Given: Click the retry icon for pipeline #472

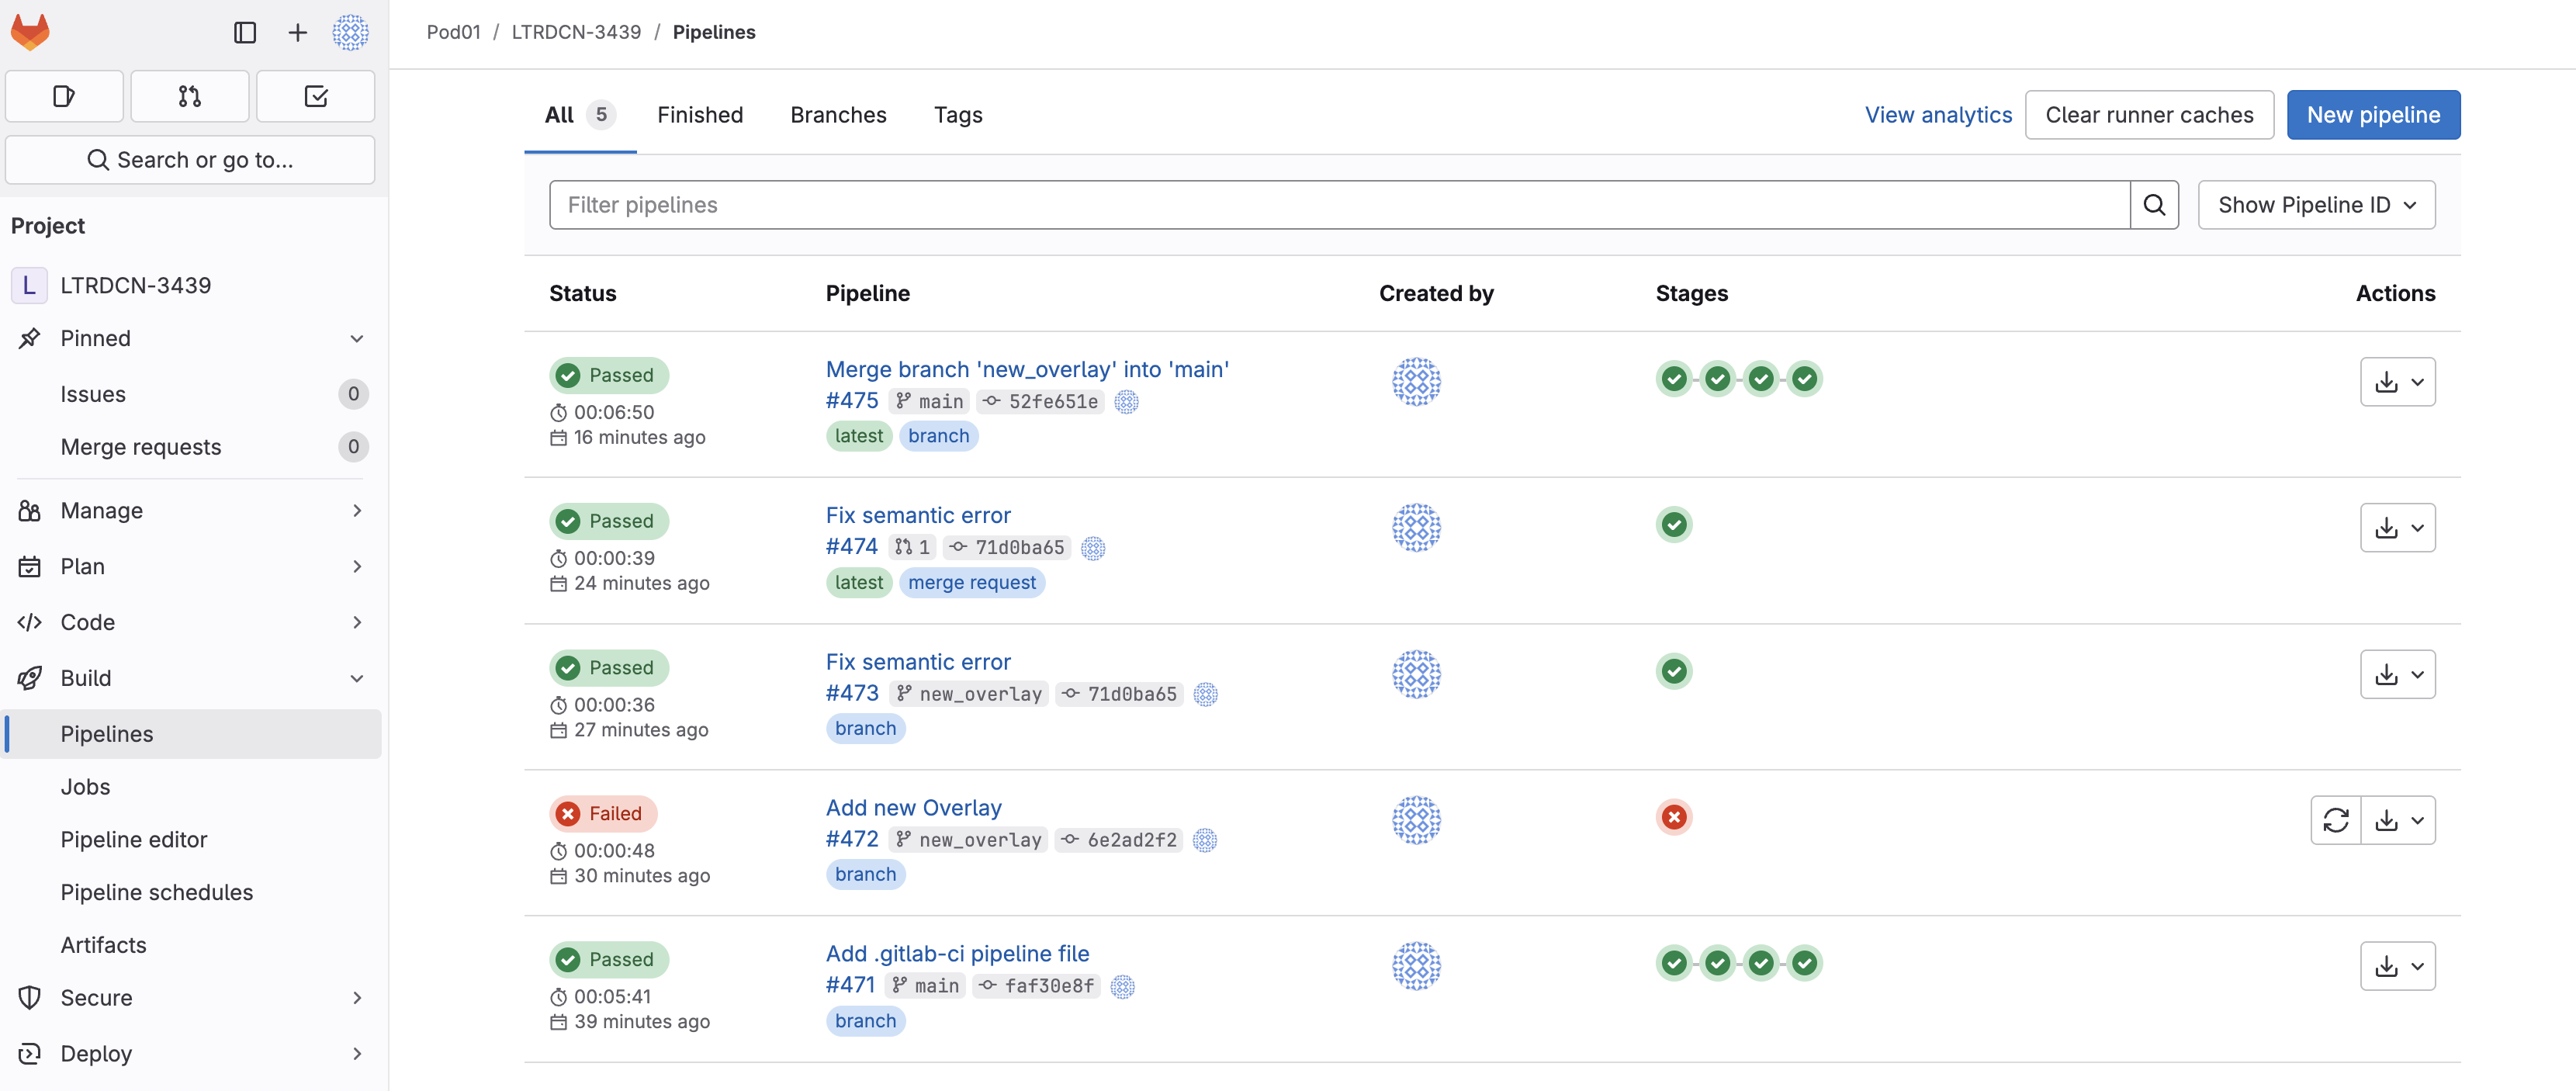Looking at the screenshot, I should [x=2335, y=820].
